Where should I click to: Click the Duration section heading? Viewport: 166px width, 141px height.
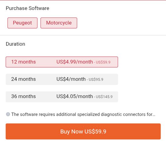pyautogui.click(x=15, y=44)
